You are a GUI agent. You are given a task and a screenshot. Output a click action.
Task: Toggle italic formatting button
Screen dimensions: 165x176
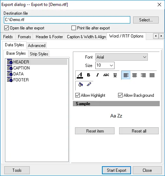click(97, 75)
